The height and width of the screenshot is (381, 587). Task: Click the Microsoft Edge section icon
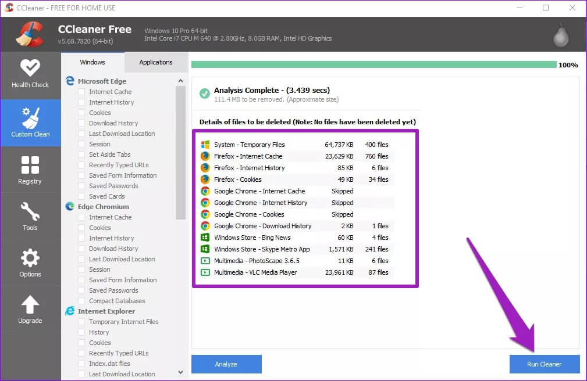pyautogui.click(x=70, y=81)
